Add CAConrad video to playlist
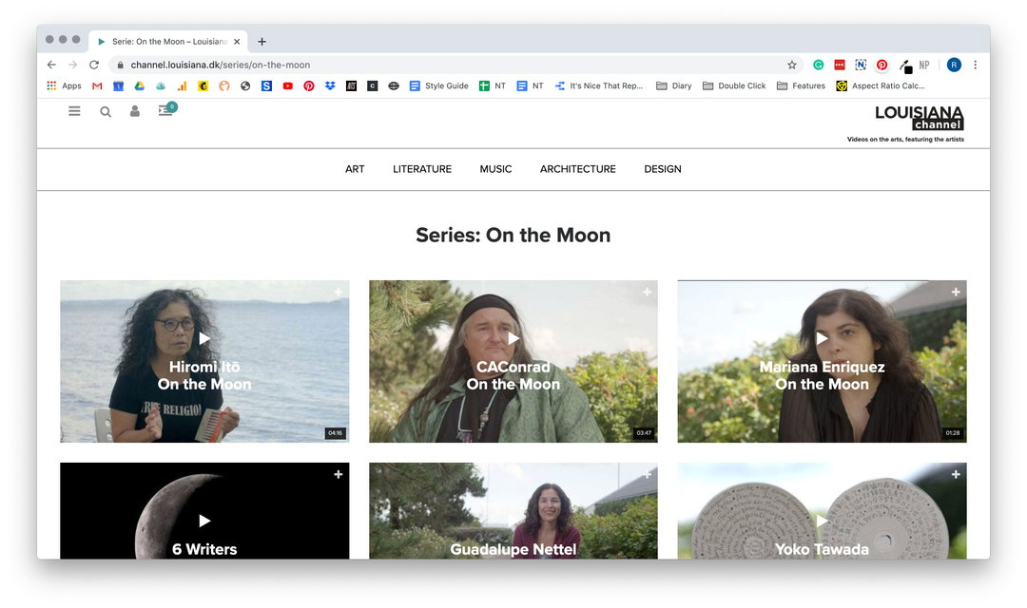1027x608 pixels. pos(648,292)
